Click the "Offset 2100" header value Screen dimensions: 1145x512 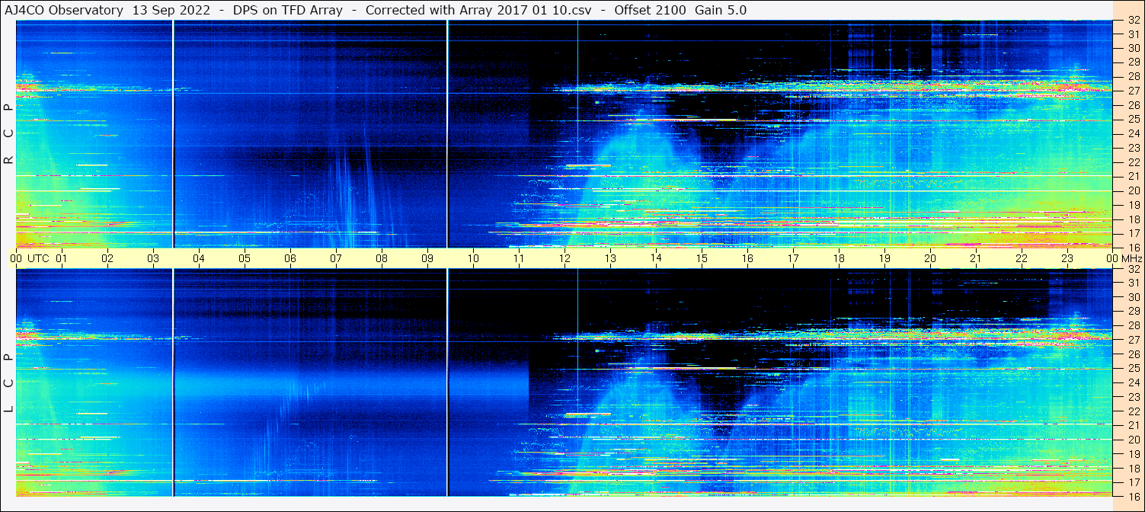pyautogui.click(x=651, y=10)
